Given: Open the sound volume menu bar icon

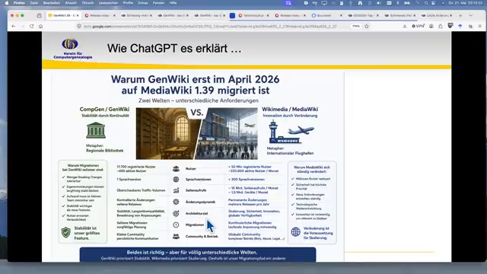Looking at the screenshot, I should (x=379, y=3).
